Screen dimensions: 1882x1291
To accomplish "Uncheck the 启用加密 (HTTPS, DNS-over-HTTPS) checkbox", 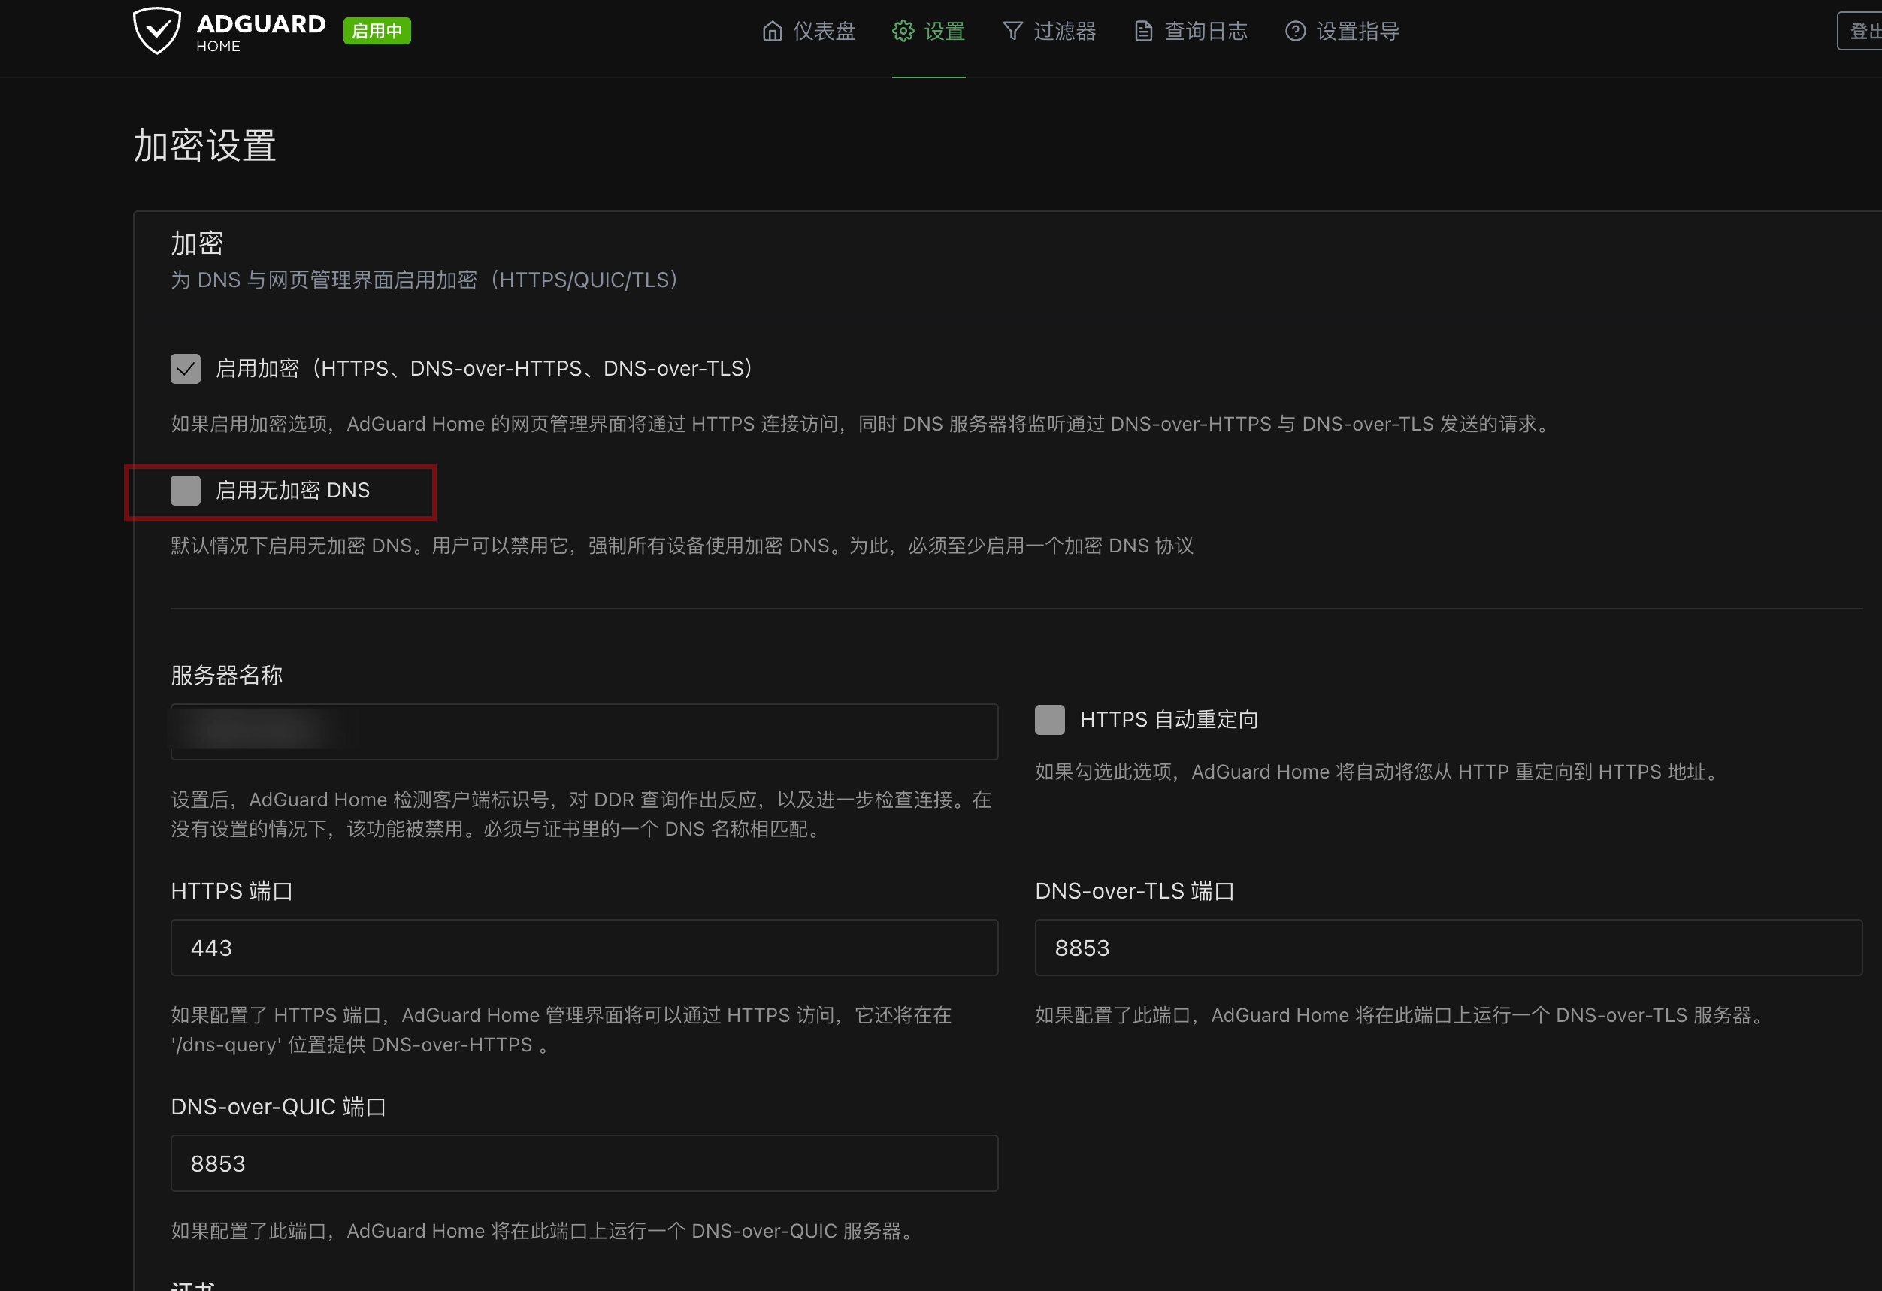I will pyautogui.click(x=186, y=369).
